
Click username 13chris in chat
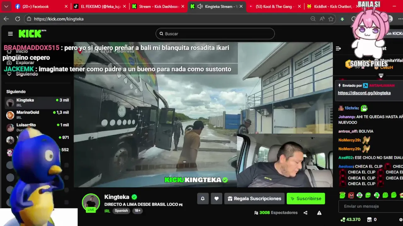tap(351, 108)
